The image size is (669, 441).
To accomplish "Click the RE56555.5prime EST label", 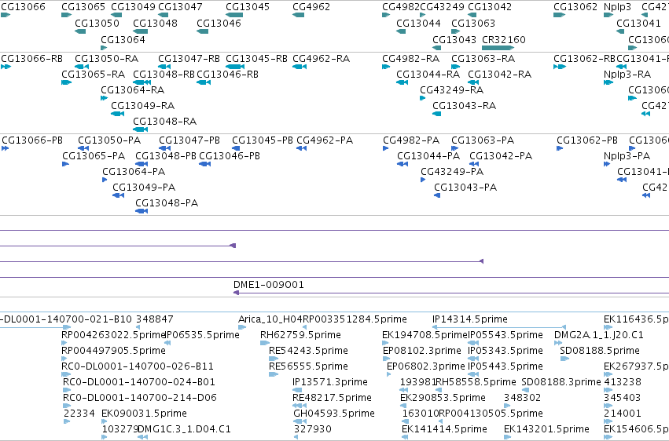I will 308,366.
